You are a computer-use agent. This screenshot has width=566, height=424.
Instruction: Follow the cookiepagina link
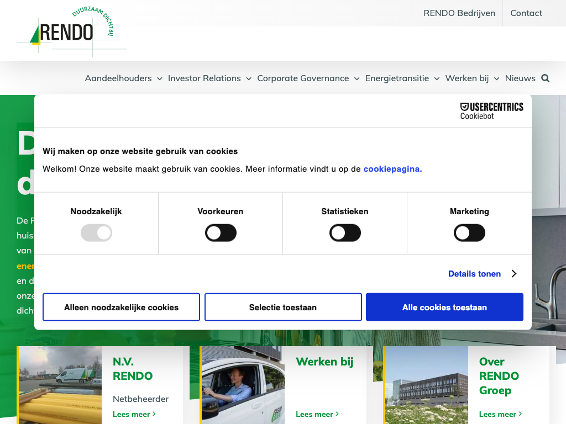tap(392, 169)
